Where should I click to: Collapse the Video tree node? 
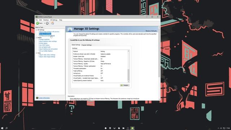click(x=36, y=53)
